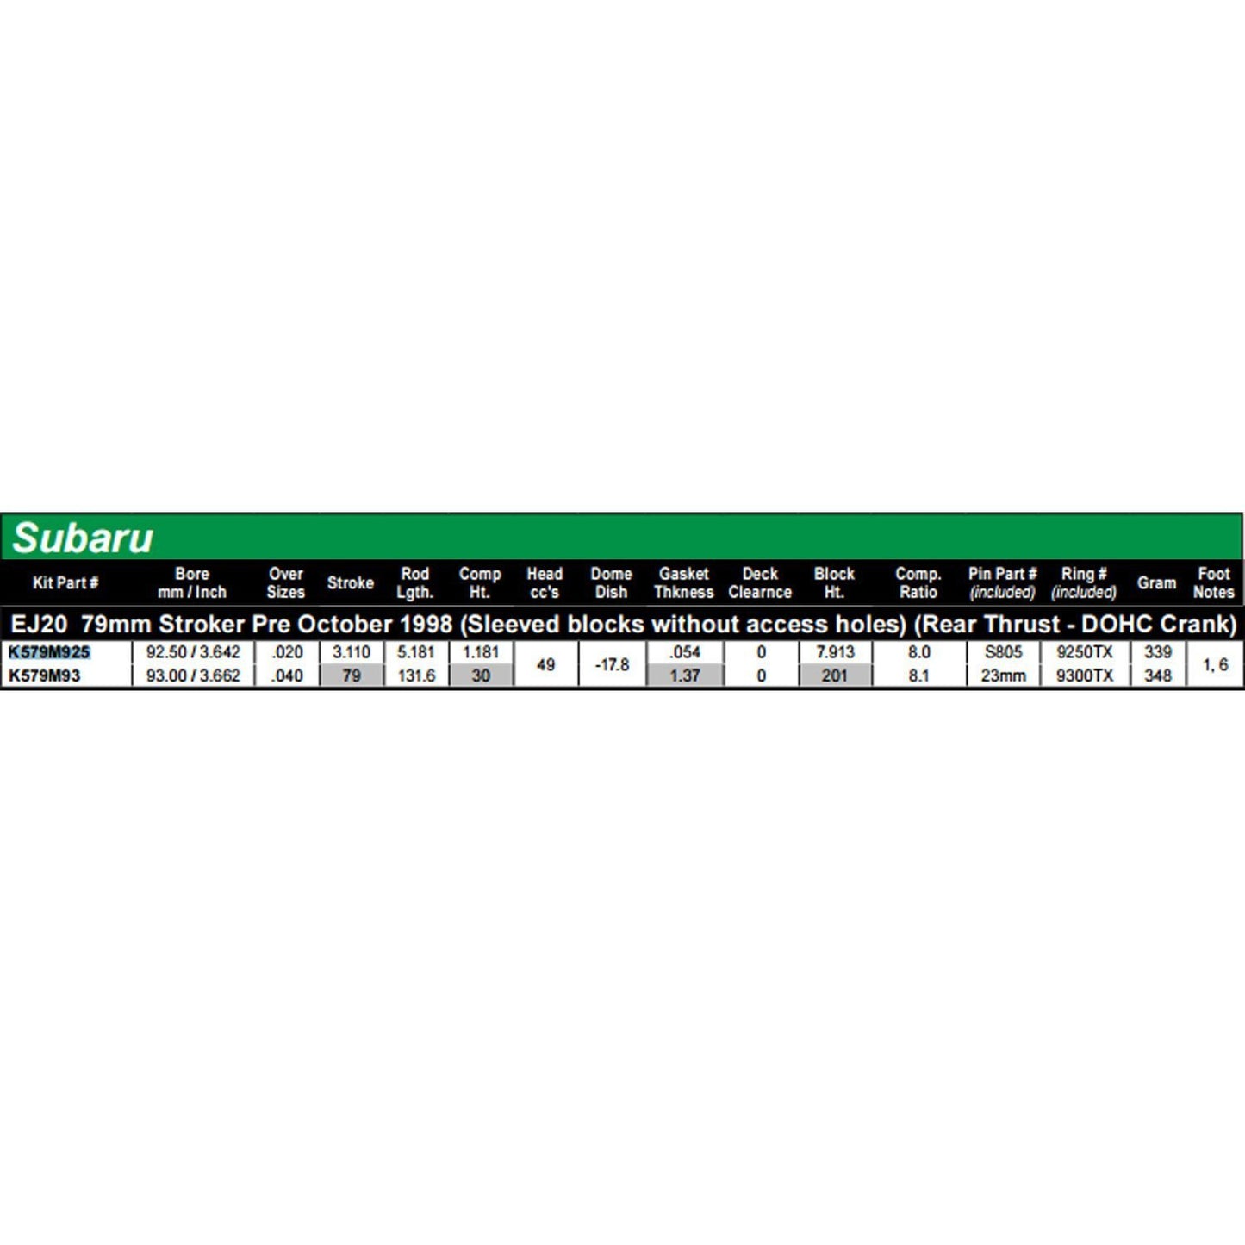1245x1245 pixels.
Task: Click over size value .020
Action: pos(287,653)
